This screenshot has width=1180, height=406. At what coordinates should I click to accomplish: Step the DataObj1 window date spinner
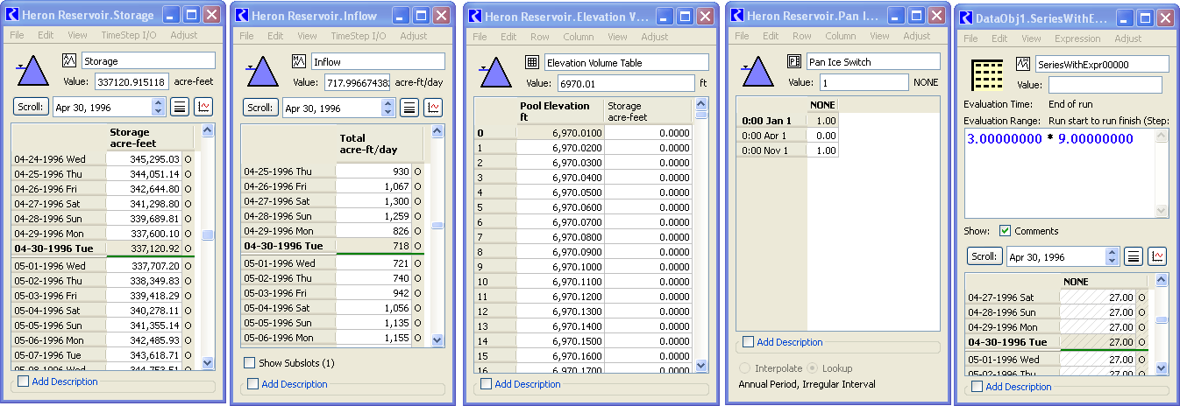[x=1112, y=256]
